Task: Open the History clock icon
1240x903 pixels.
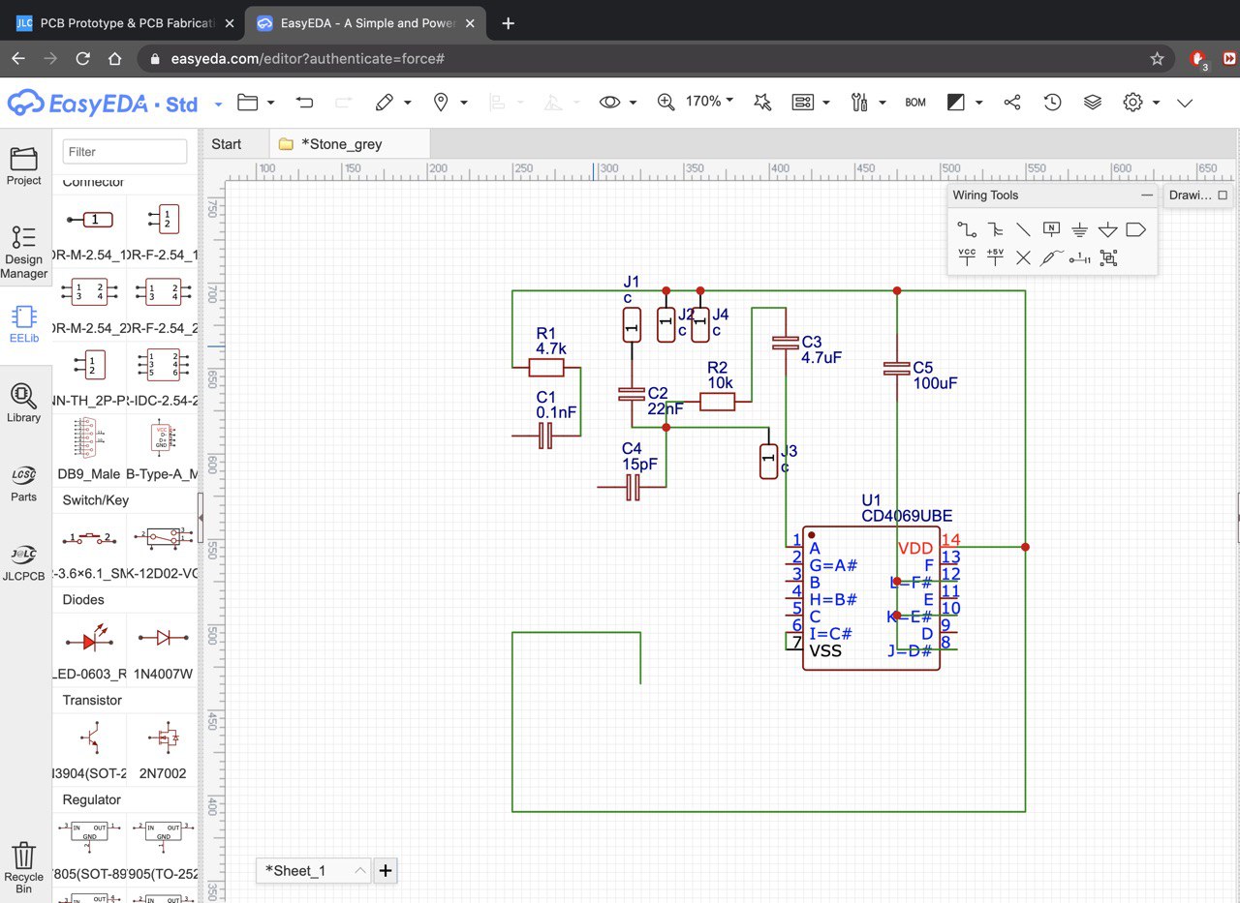Action: pyautogui.click(x=1053, y=103)
